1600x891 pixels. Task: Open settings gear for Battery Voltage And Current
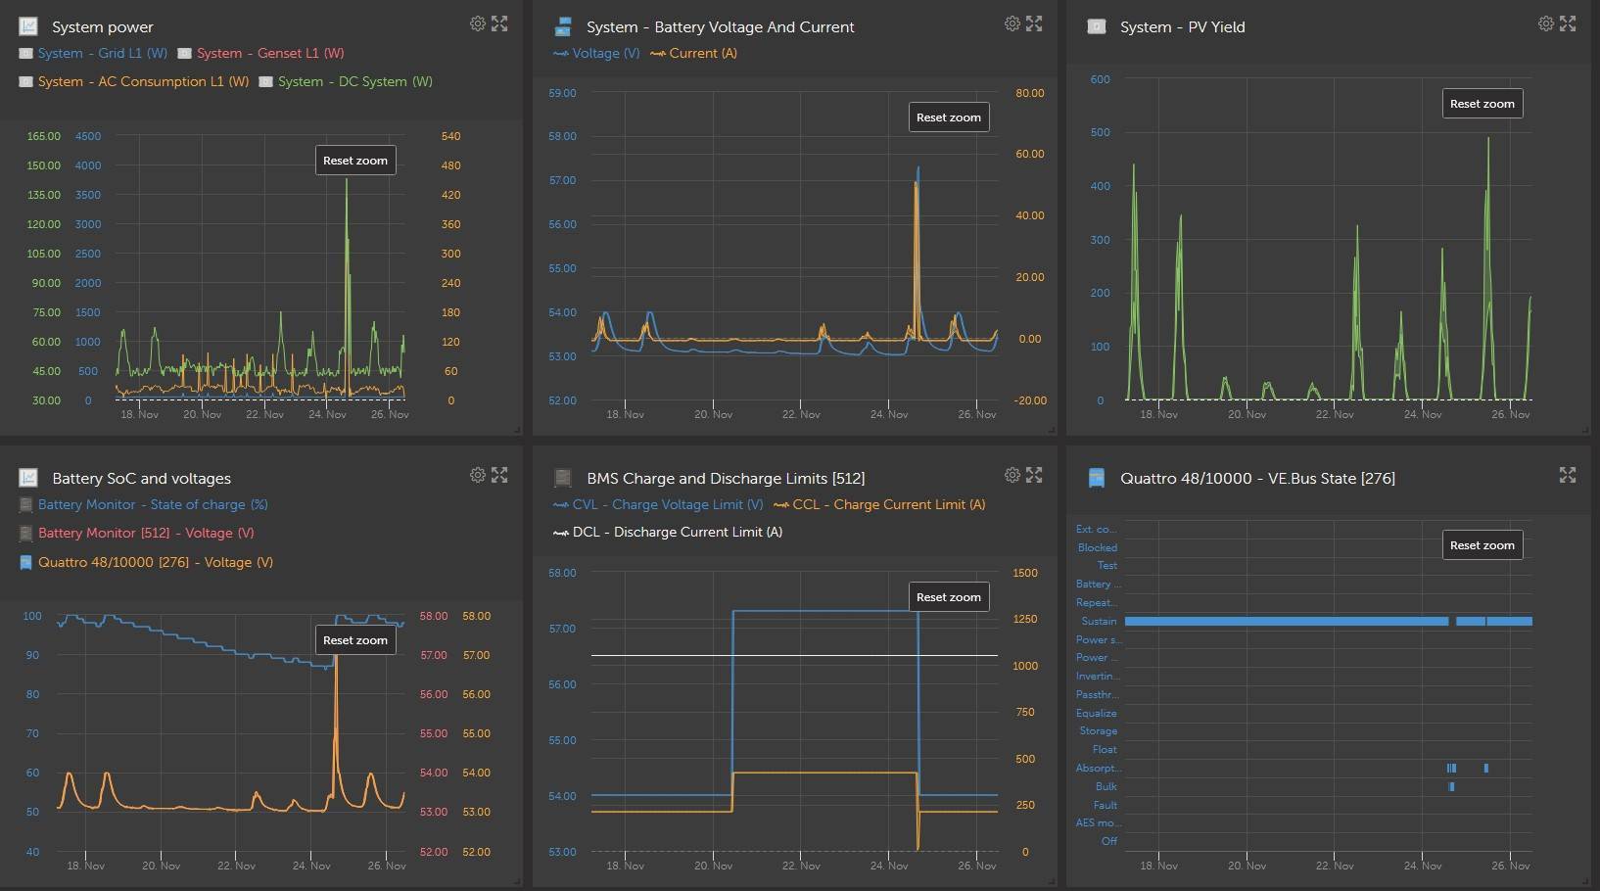pos(1012,23)
